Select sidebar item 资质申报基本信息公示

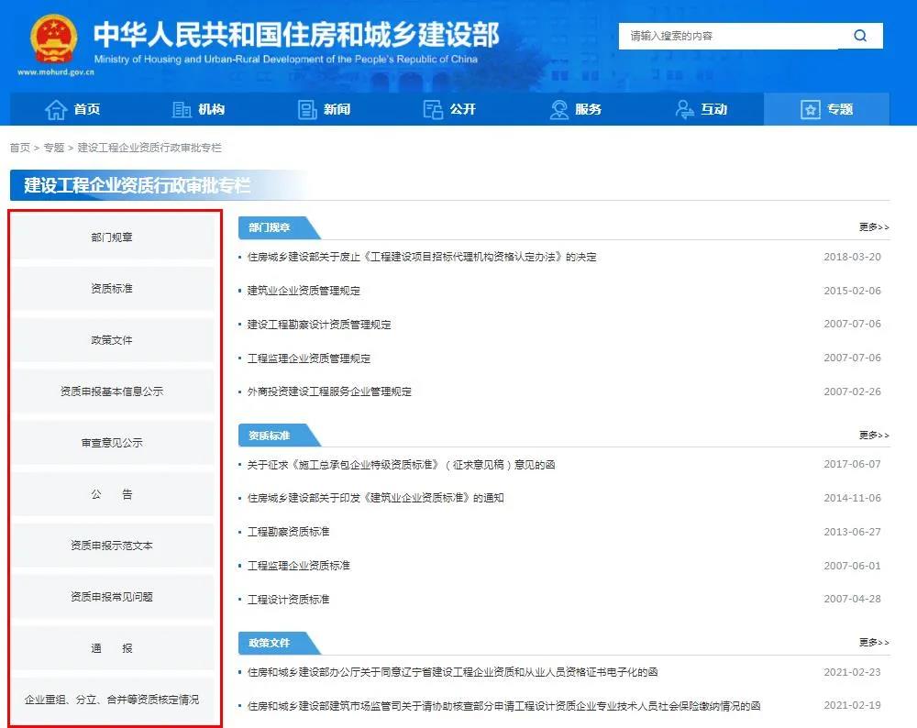pos(112,392)
